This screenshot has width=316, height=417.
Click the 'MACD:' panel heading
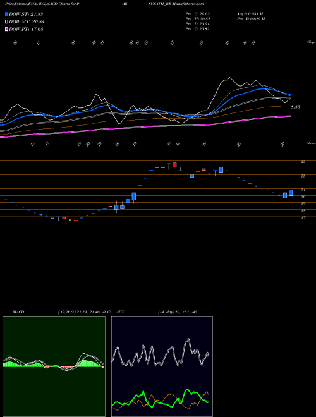pos(19,312)
